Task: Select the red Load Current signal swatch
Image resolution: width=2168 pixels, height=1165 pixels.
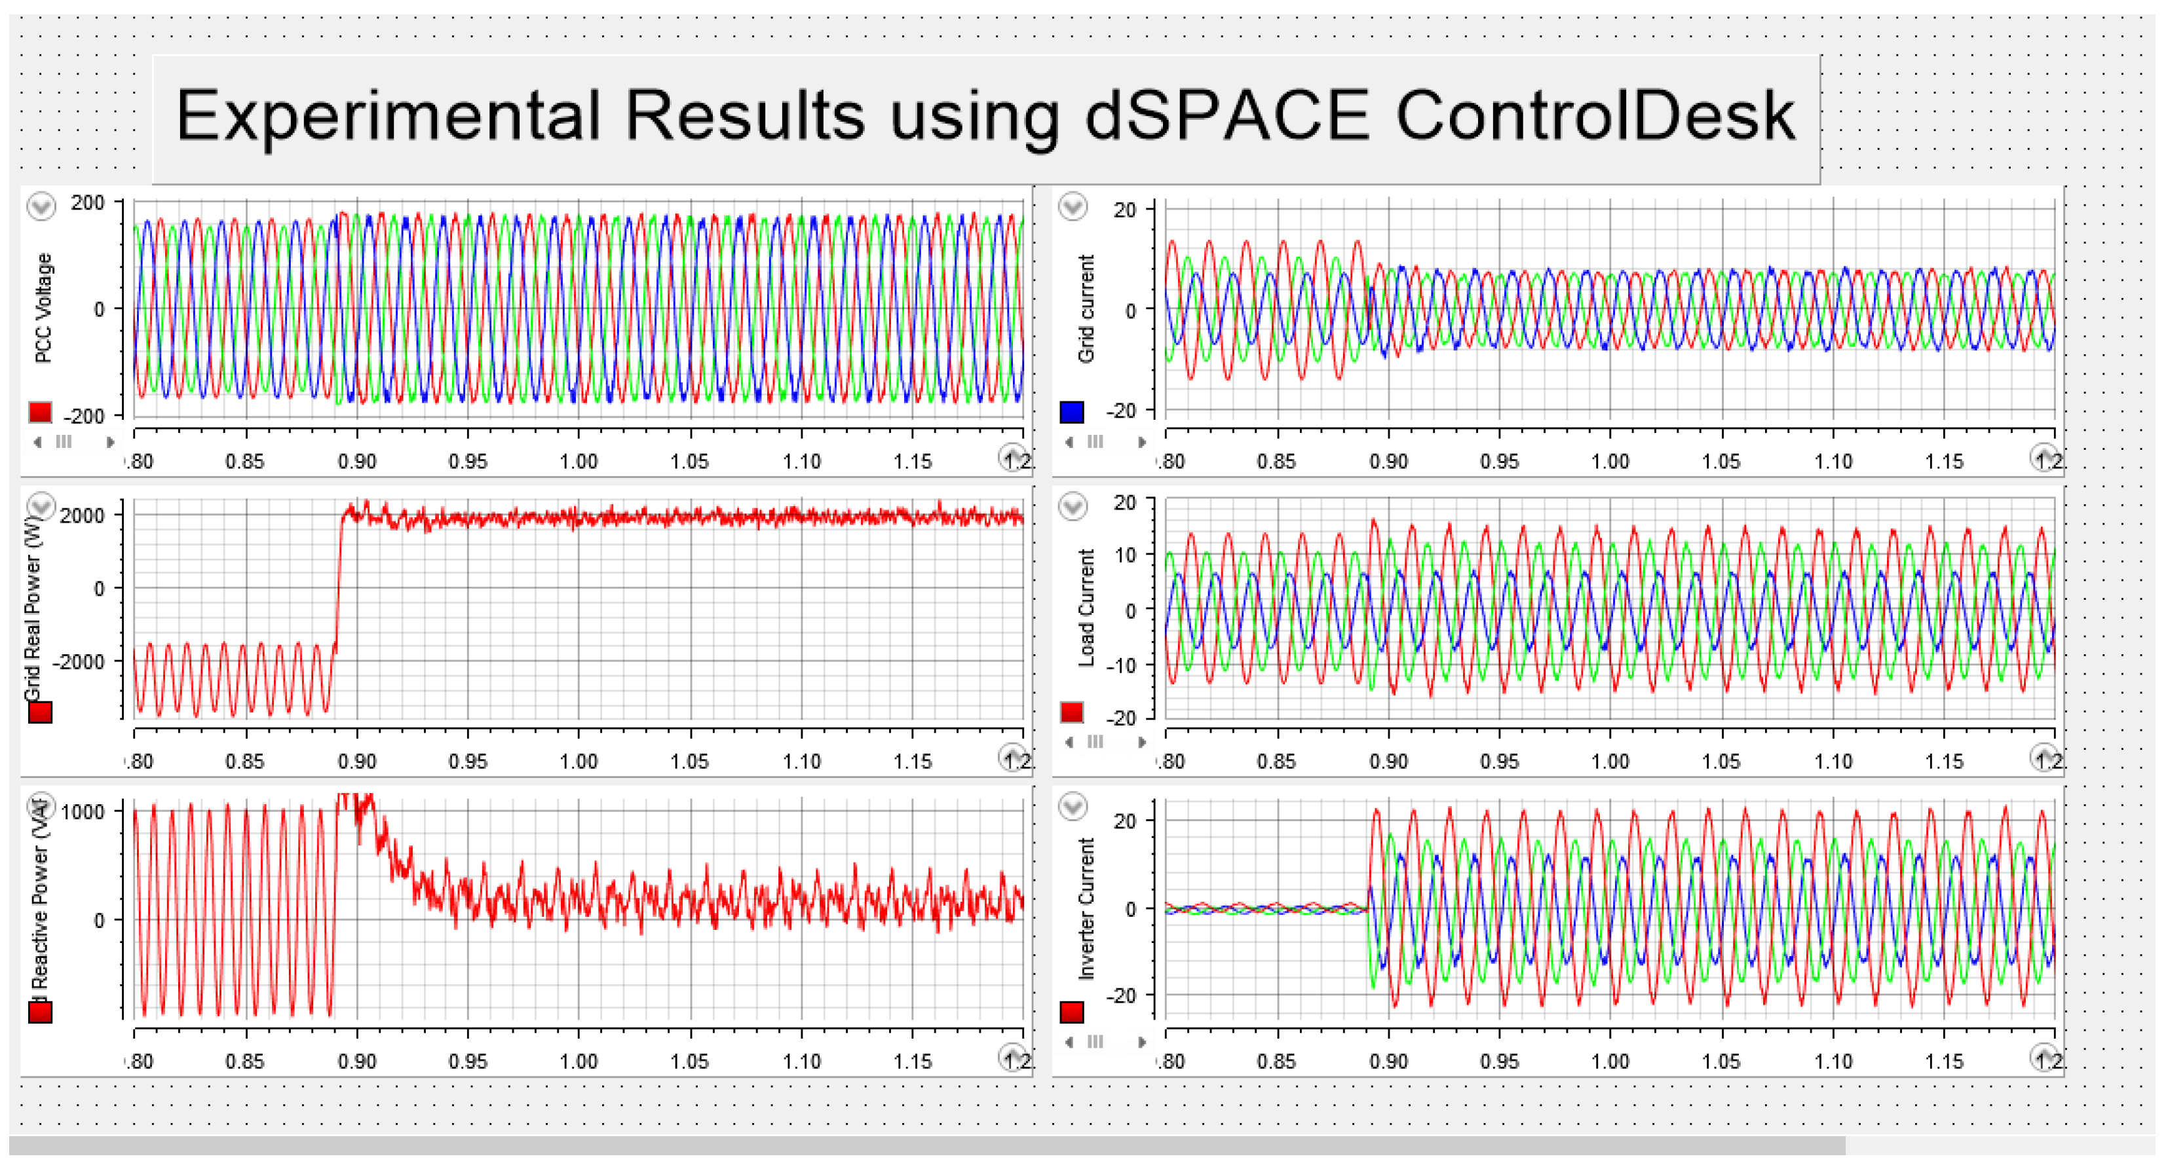Action: pos(1071,712)
